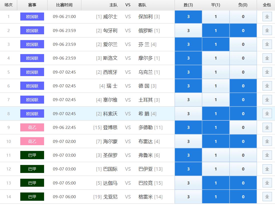Image resolution: width=275 pixels, height=205 pixels.
Task: Toggle win (3) for 斯洛文 vs 摩尔多
Action: (x=188, y=58)
